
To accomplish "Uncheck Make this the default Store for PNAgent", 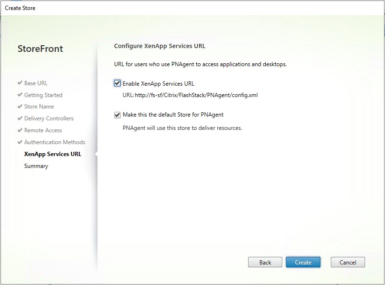I will (x=116, y=115).
